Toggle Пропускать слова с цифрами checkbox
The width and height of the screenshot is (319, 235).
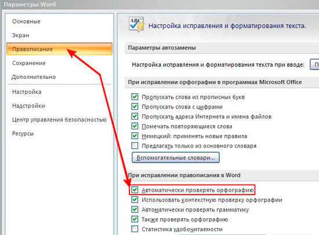[135, 107]
